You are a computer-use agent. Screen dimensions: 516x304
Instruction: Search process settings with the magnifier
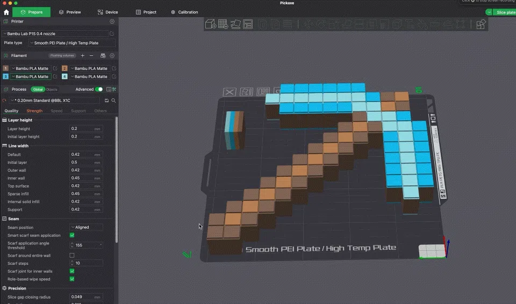[x=113, y=100]
